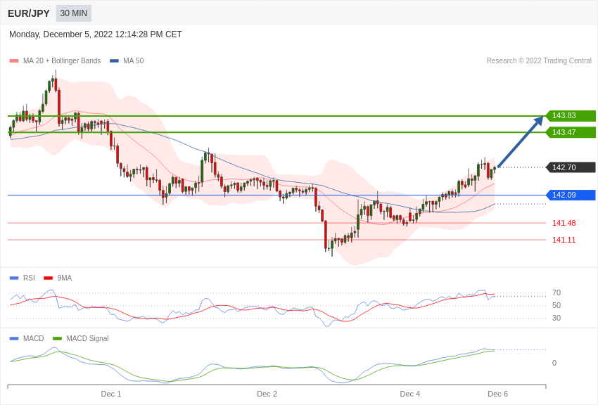Click the Dec 1 date axis label
This screenshot has height=405, width=598.
click(x=111, y=394)
